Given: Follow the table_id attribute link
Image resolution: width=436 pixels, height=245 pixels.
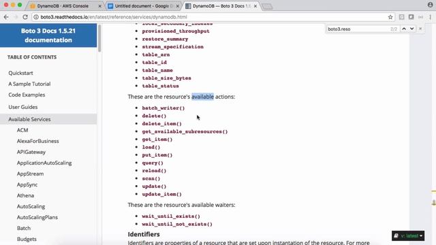Looking at the screenshot, I should click(x=155, y=63).
